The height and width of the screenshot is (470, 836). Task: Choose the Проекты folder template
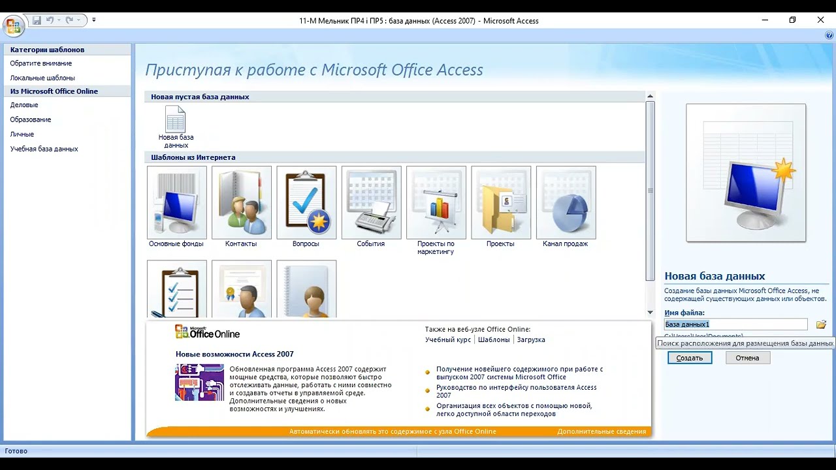click(x=501, y=207)
